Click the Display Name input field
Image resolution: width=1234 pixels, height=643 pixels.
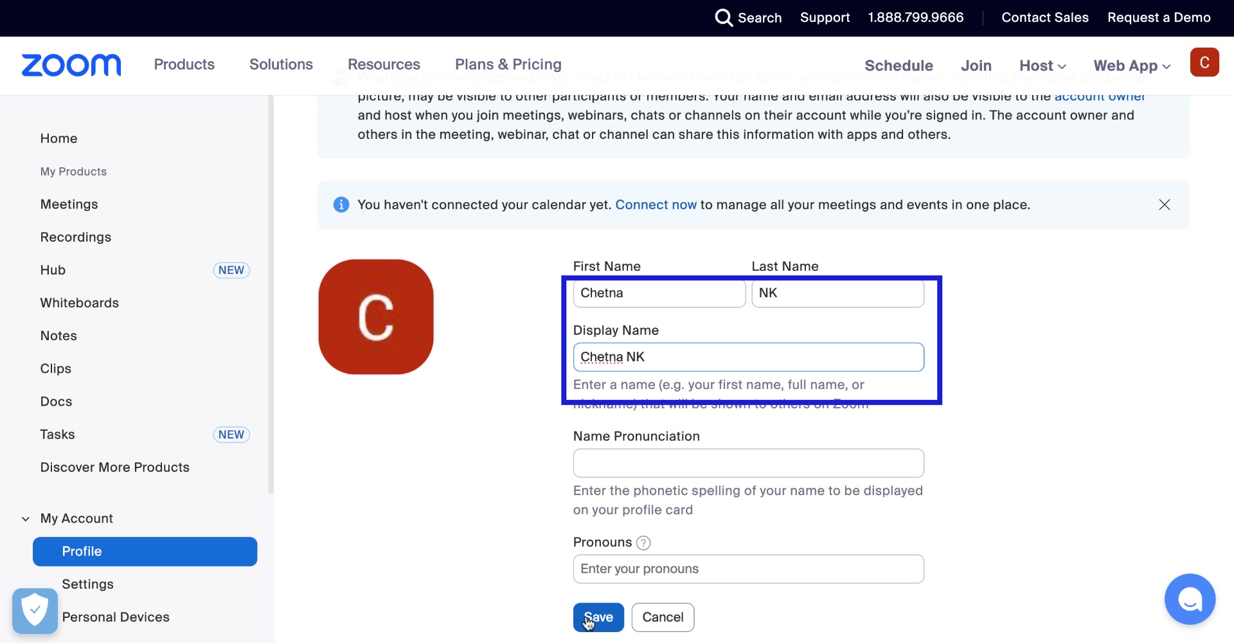[x=747, y=357]
